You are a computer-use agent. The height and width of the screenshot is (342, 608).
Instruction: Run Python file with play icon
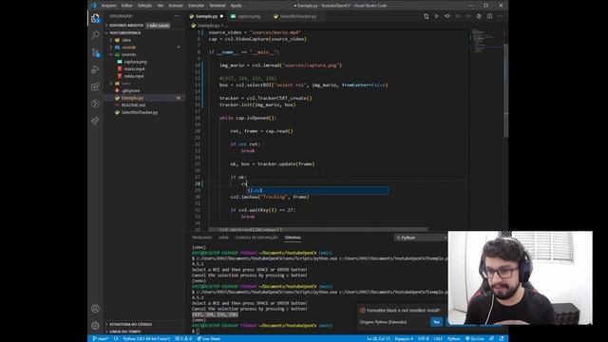[437, 16]
